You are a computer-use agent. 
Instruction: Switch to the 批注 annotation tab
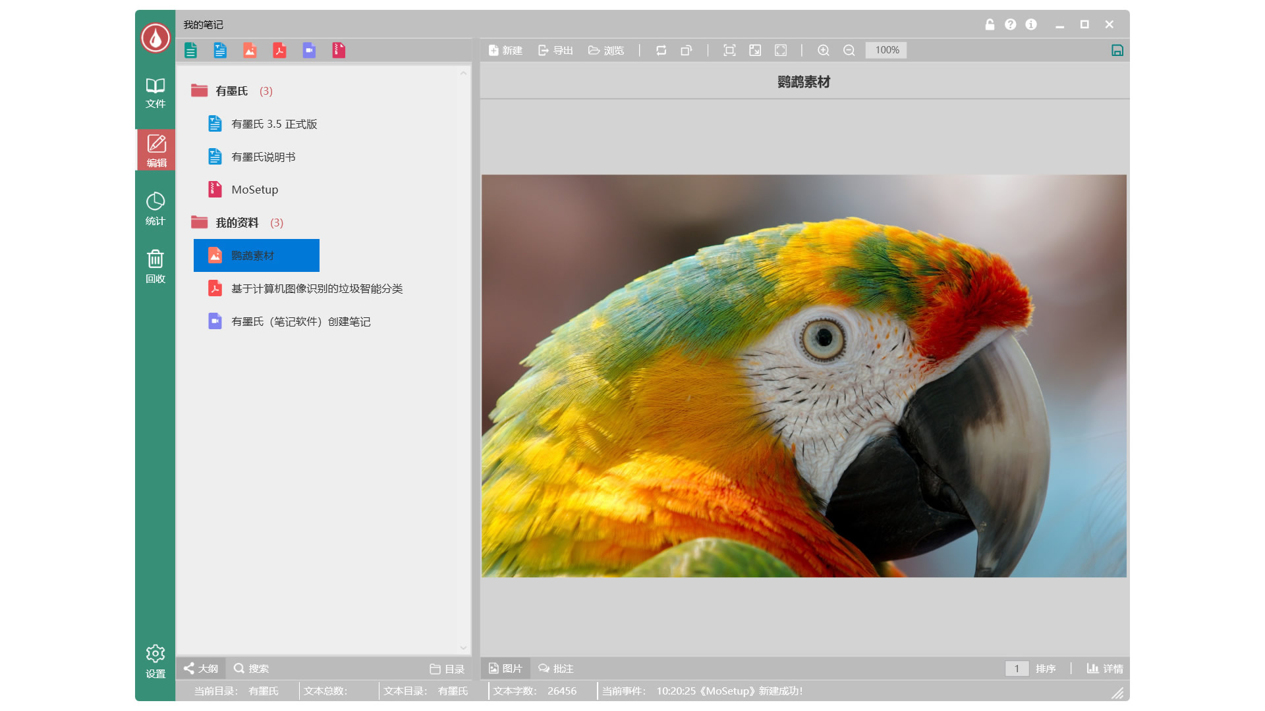click(556, 668)
